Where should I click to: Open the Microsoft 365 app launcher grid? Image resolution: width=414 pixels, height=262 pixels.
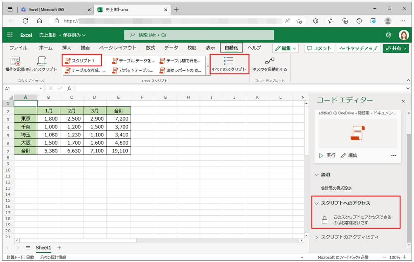coord(10,35)
